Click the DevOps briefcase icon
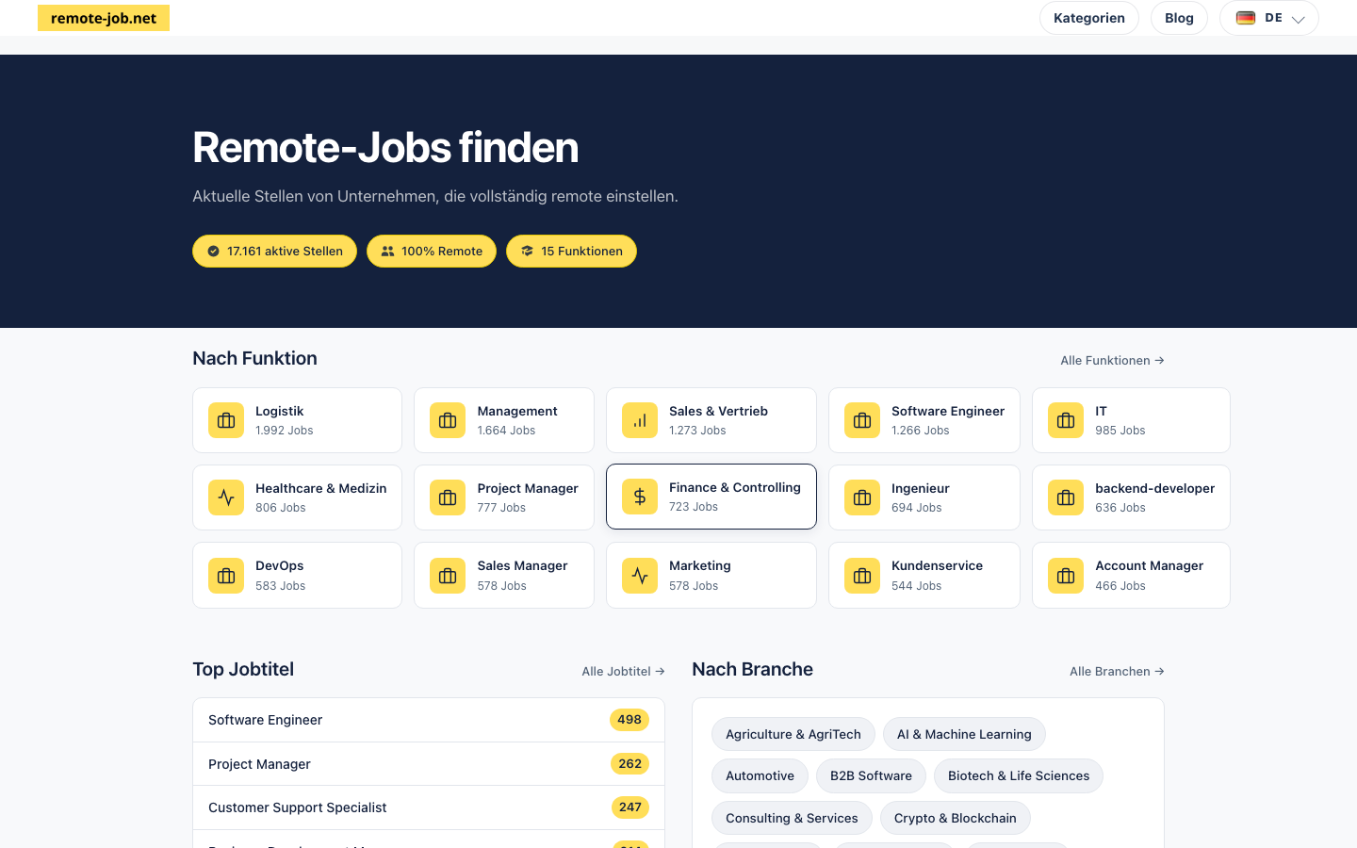Viewport: 1357px width, 848px height. (226, 576)
